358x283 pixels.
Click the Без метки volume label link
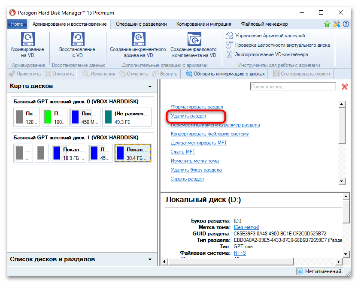tap(246, 227)
